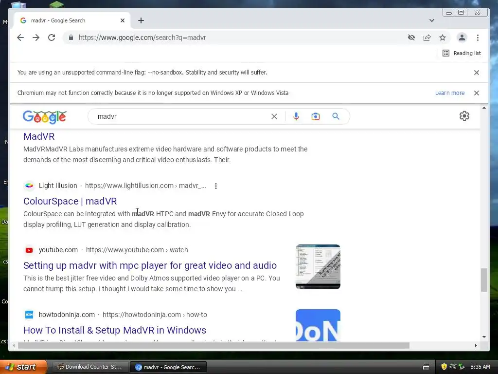Open Setting up madvr with mpc player result

coord(150,265)
